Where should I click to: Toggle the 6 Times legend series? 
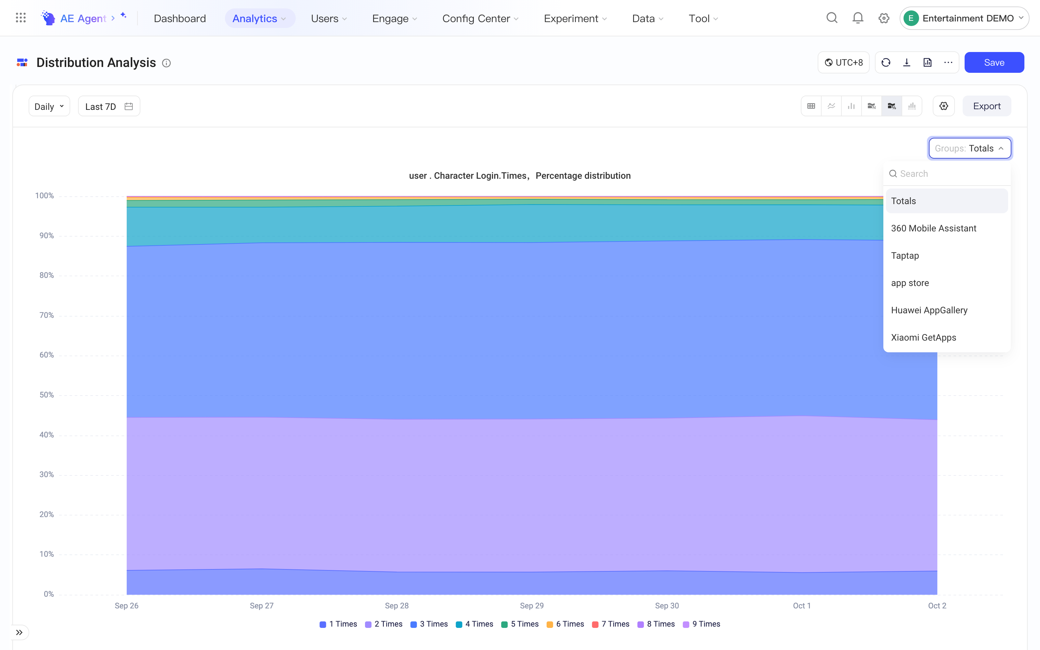[x=565, y=624]
